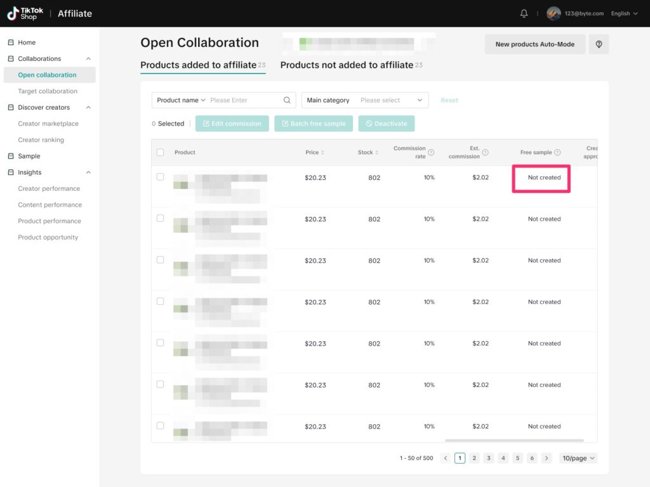Select the third product row checkbox
650x487 pixels.
pyautogui.click(x=161, y=259)
